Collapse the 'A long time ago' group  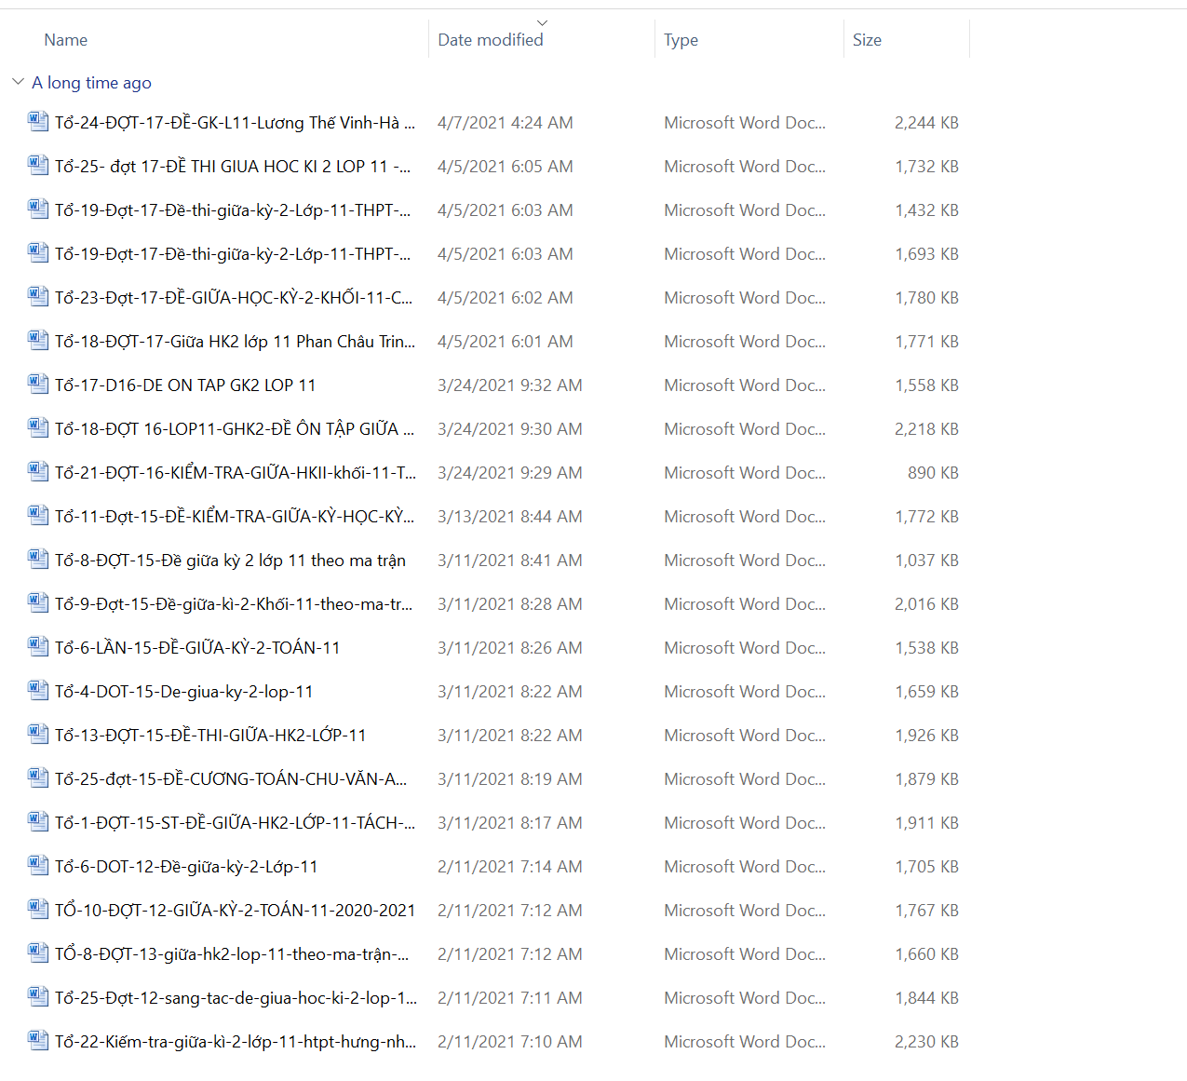18,82
